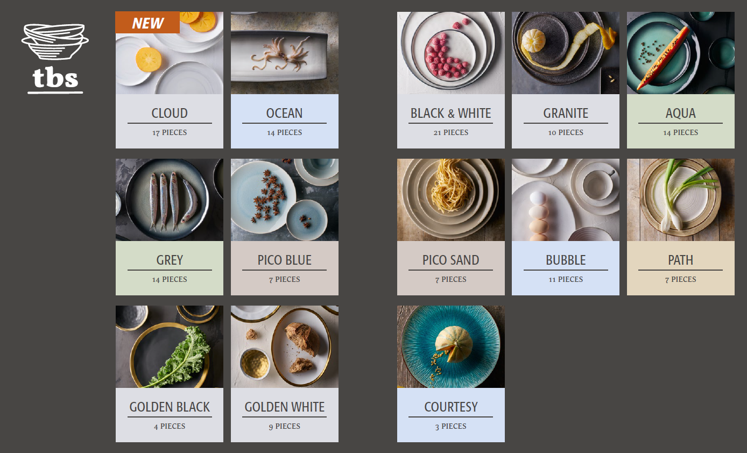Image resolution: width=747 pixels, height=453 pixels.
Task: Click the CLOUD collection title
Action: point(170,114)
